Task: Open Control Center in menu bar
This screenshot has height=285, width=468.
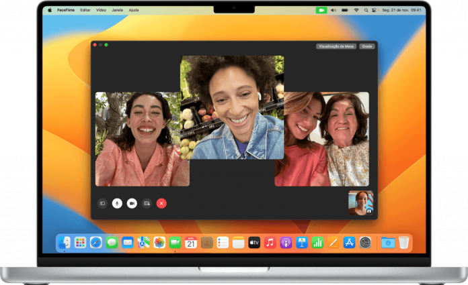Action: coord(375,10)
